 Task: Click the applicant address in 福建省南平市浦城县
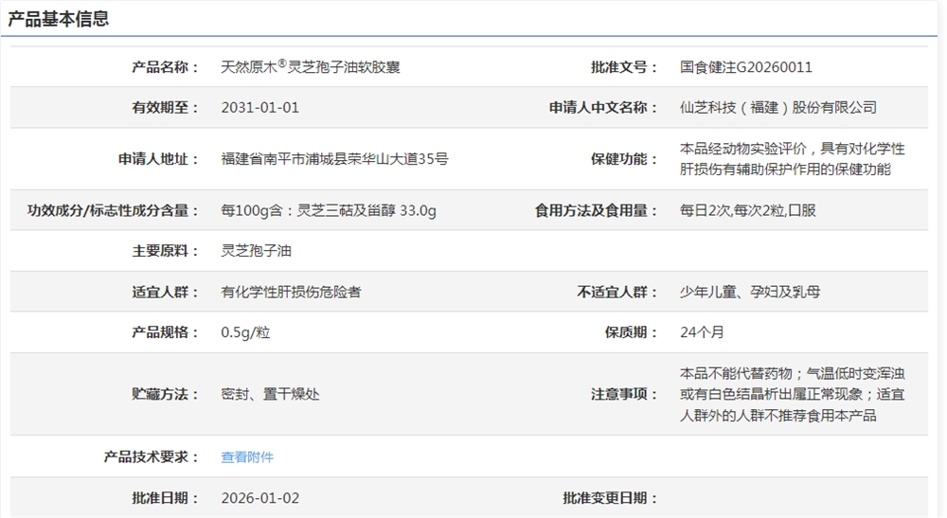[x=334, y=159]
